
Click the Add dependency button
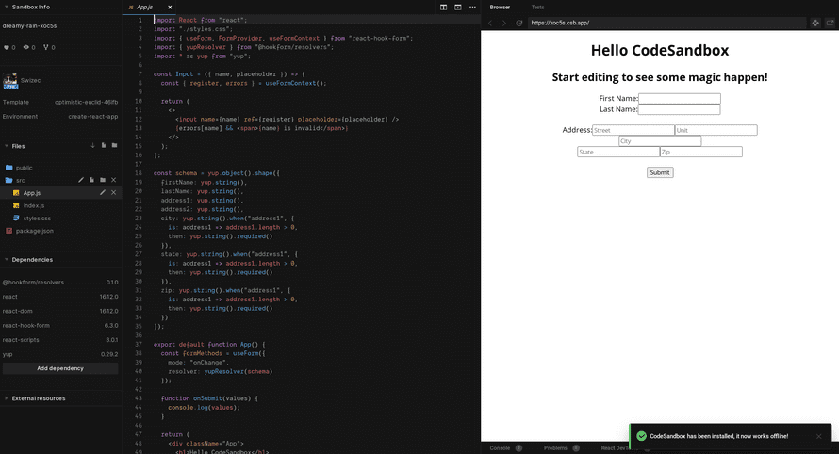[x=60, y=368]
